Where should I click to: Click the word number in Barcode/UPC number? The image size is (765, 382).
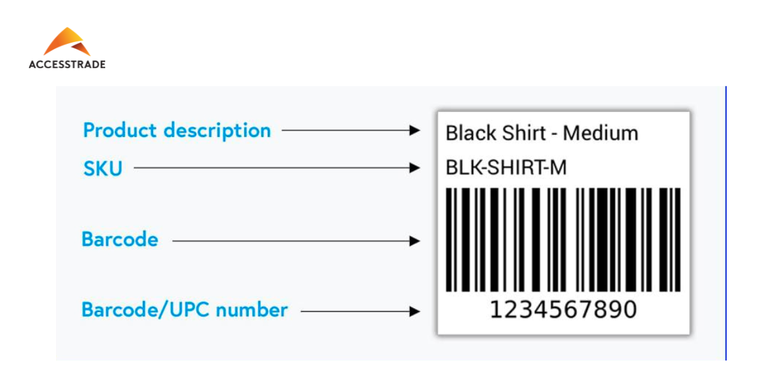[251, 310]
